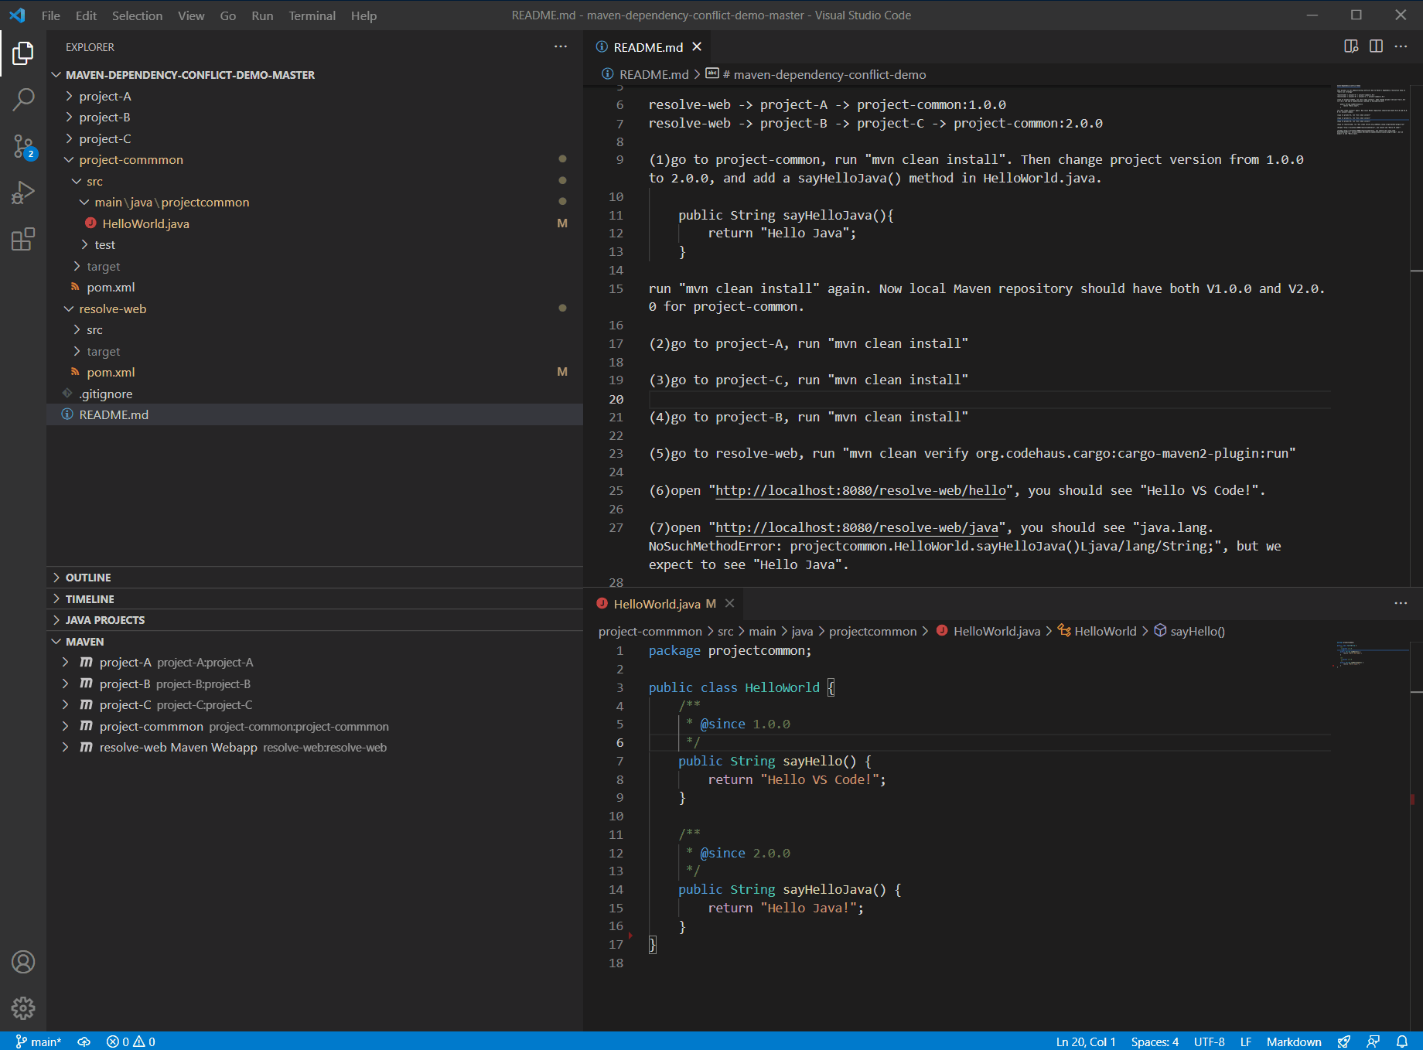The image size is (1423, 1050).
Task: Click the project-commmon breadcrumb in HelloWorld editor
Action: (x=650, y=631)
